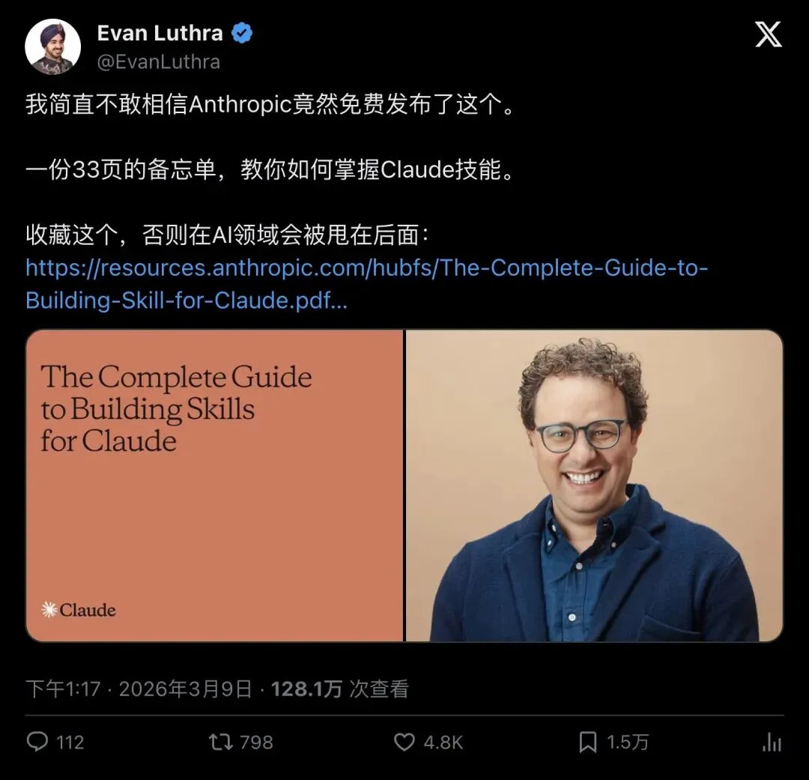This screenshot has height=780, width=809.
Task: Click the 2026年3月9日 timestamp
Action: tap(185, 689)
